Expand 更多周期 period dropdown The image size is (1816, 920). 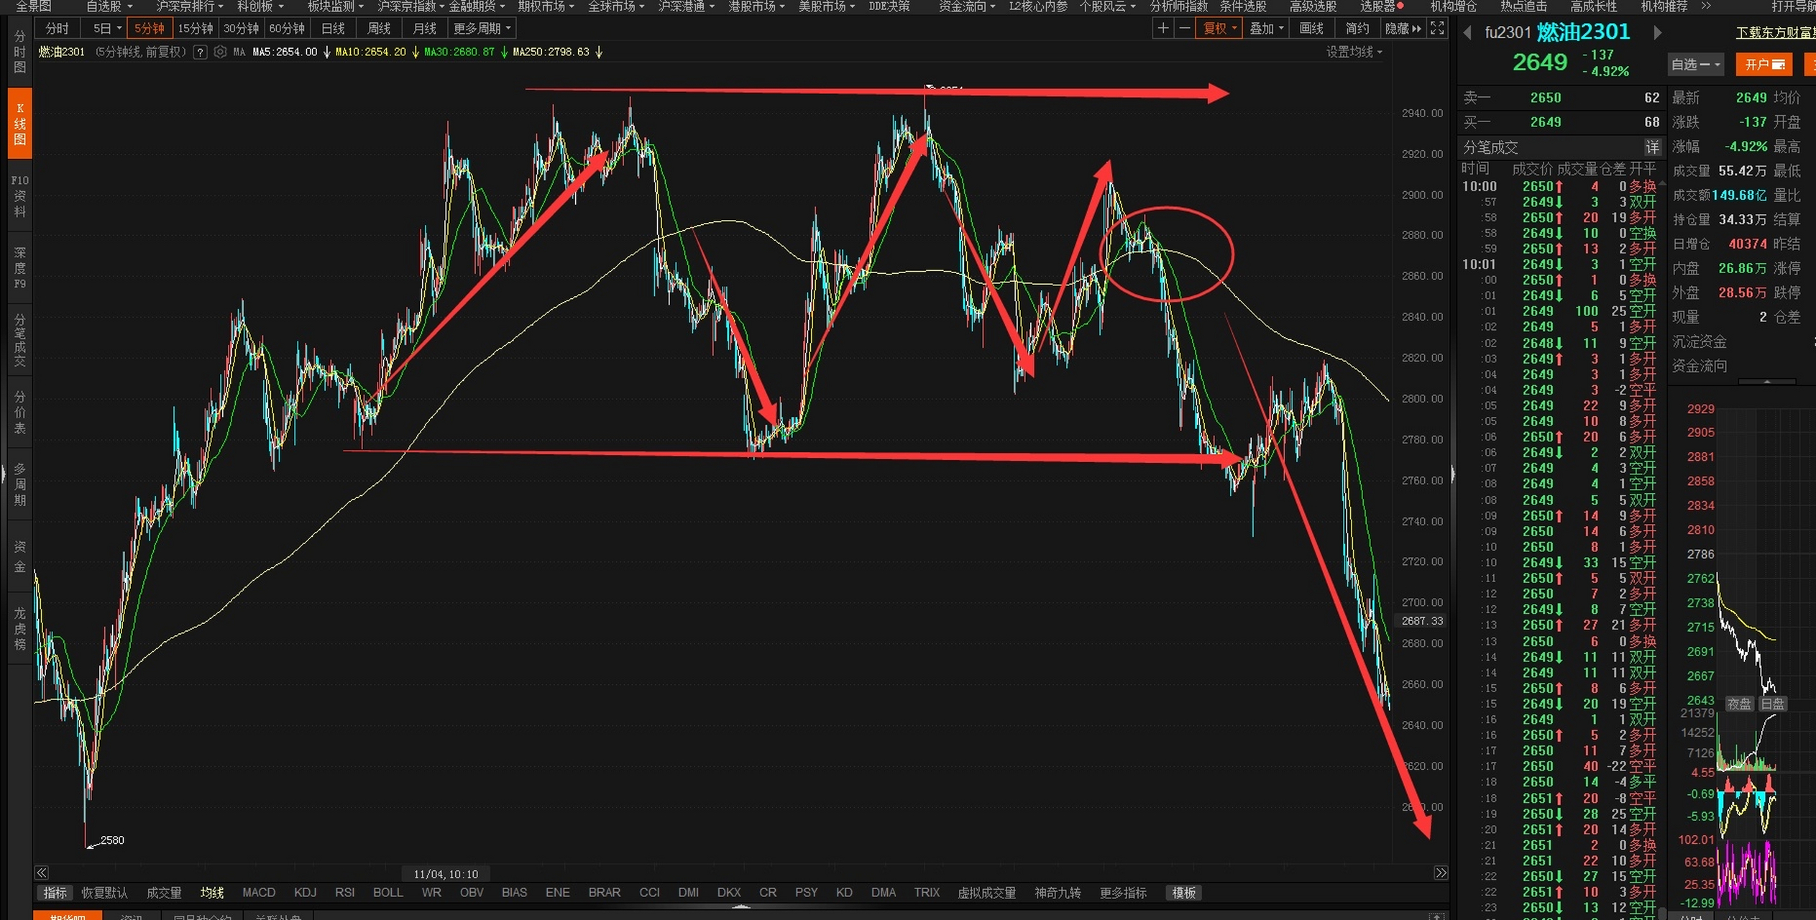482,29
